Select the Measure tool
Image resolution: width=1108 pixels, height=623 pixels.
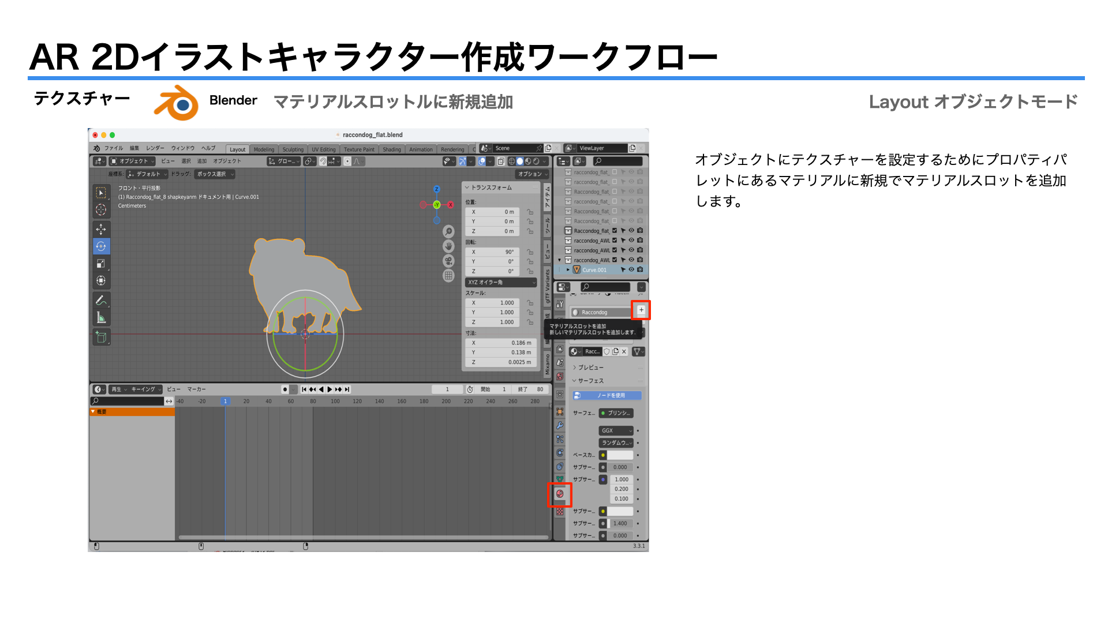pyautogui.click(x=101, y=318)
